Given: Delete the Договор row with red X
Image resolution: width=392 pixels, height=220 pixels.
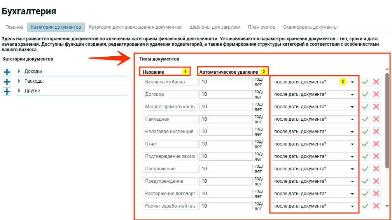Looking at the screenshot, I should 376,94.
